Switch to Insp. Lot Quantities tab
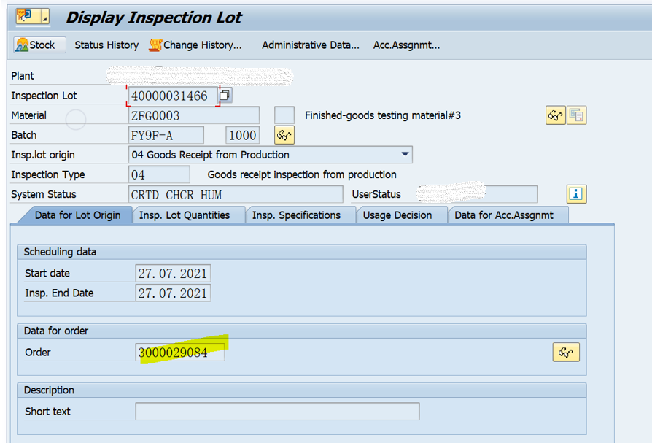Image resolution: width=652 pixels, height=443 pixels. coord(185,215)
